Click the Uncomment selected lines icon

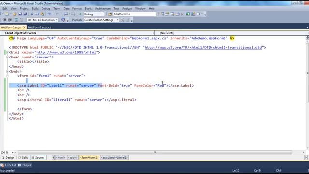[x=21, y=20]
